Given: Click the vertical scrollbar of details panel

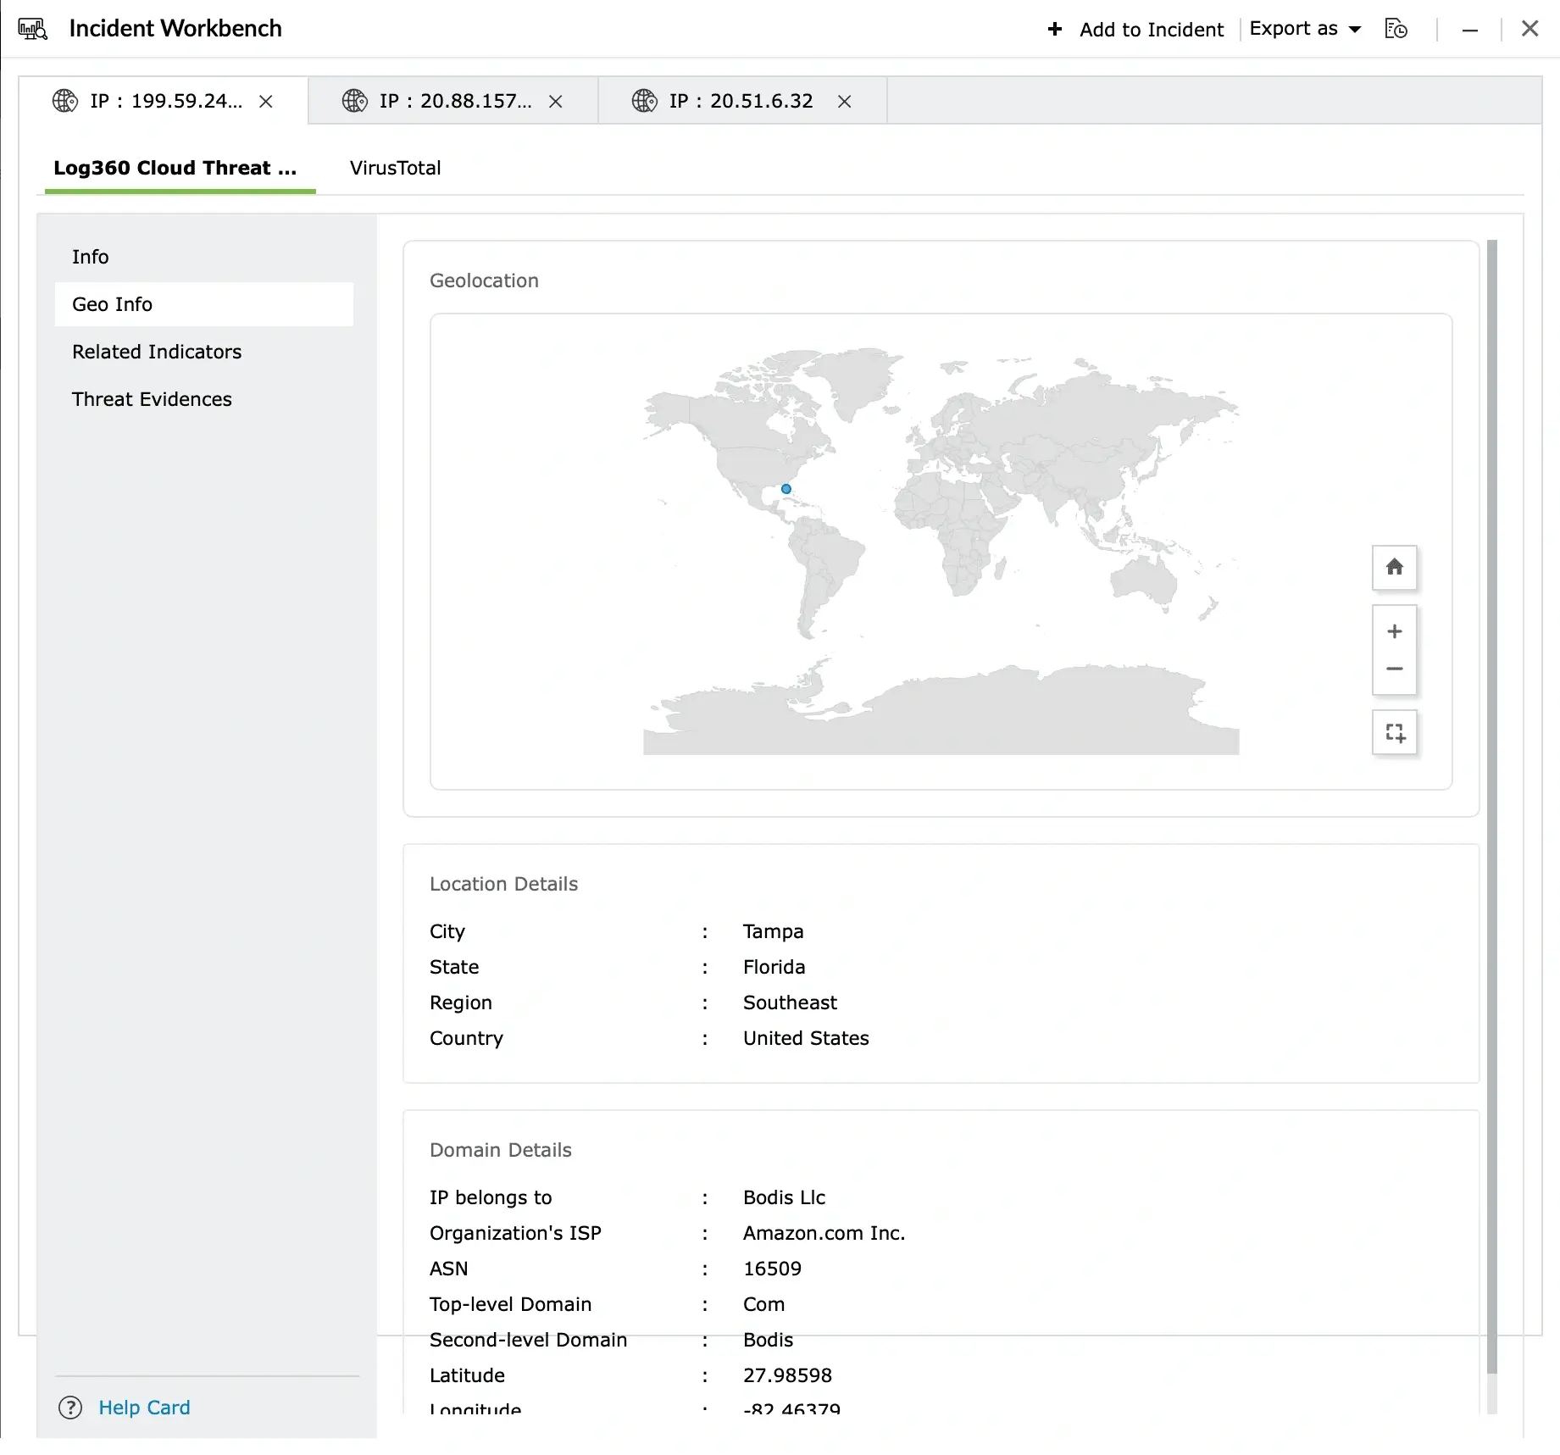Looking at the screenshot, I should pos(1492,805).
